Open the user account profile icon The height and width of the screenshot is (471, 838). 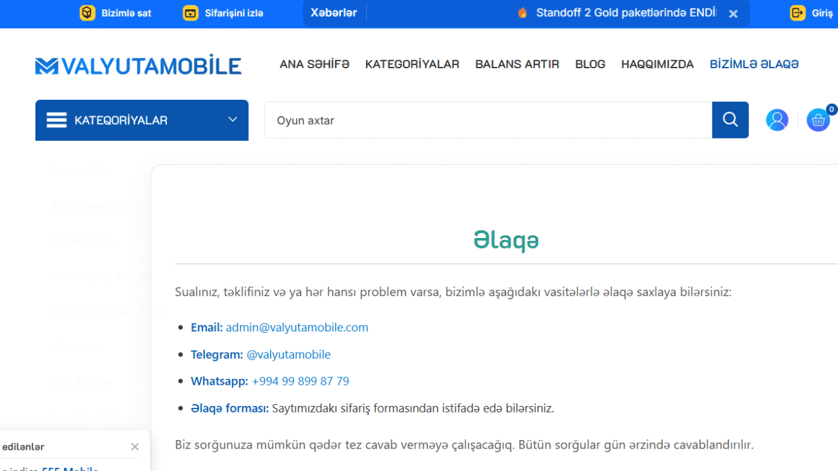click(x=777, y=120)
